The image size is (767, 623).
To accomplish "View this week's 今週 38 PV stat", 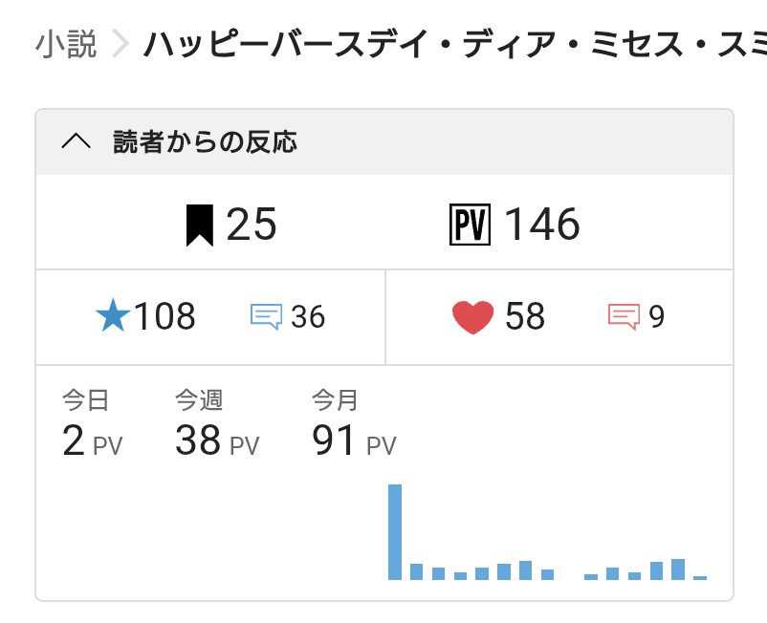I will click(217, 426).
